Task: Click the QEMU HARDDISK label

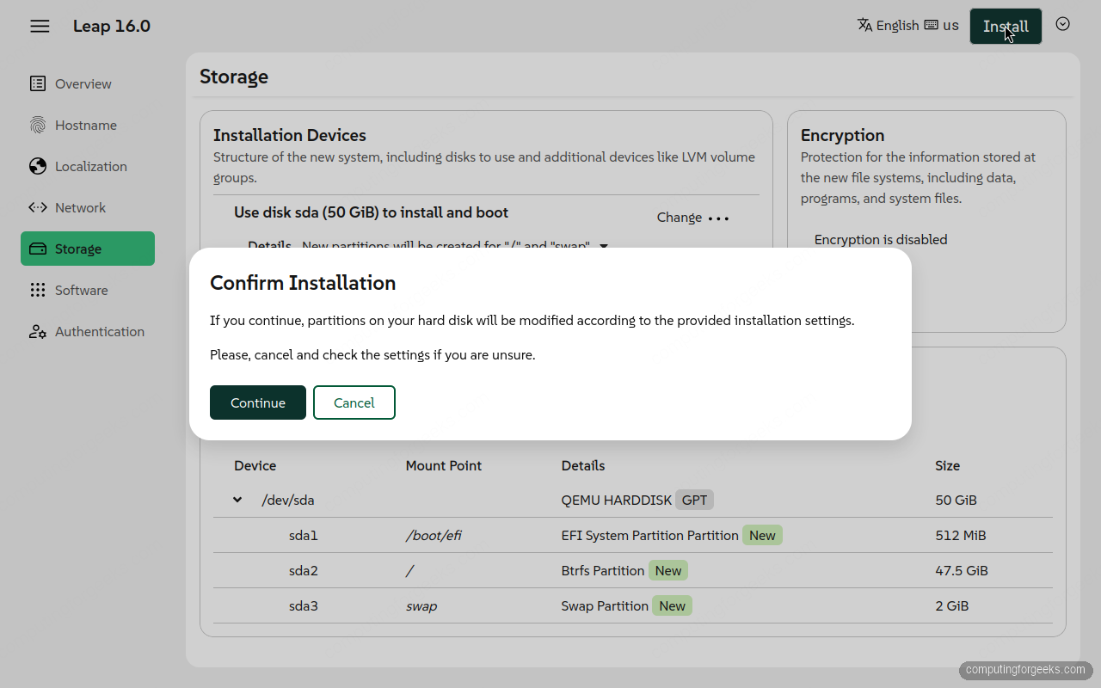Action: (x=617, y=500)
